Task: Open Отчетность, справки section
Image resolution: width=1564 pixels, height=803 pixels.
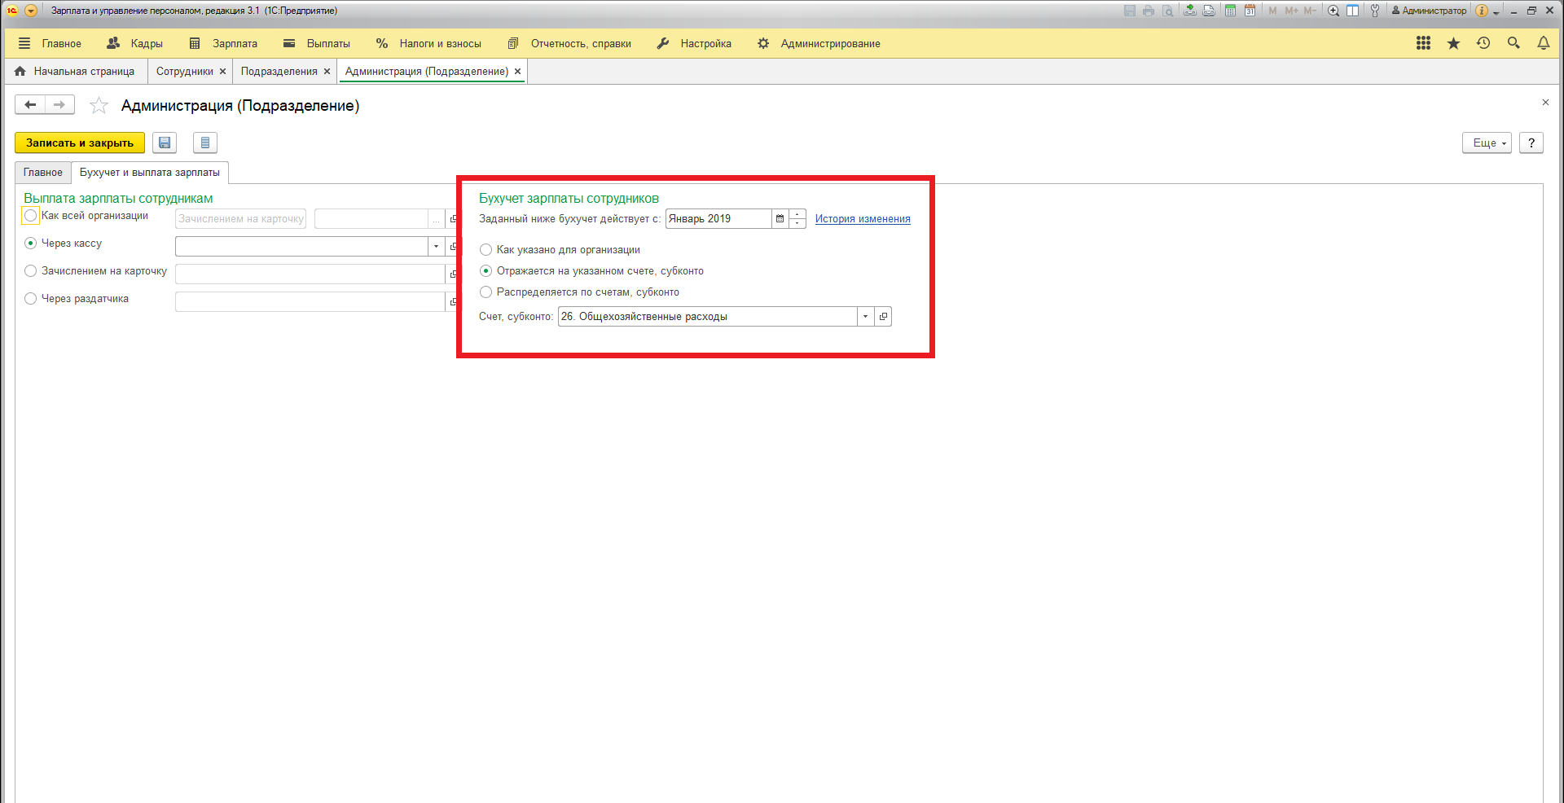Action: coord(569,43)
